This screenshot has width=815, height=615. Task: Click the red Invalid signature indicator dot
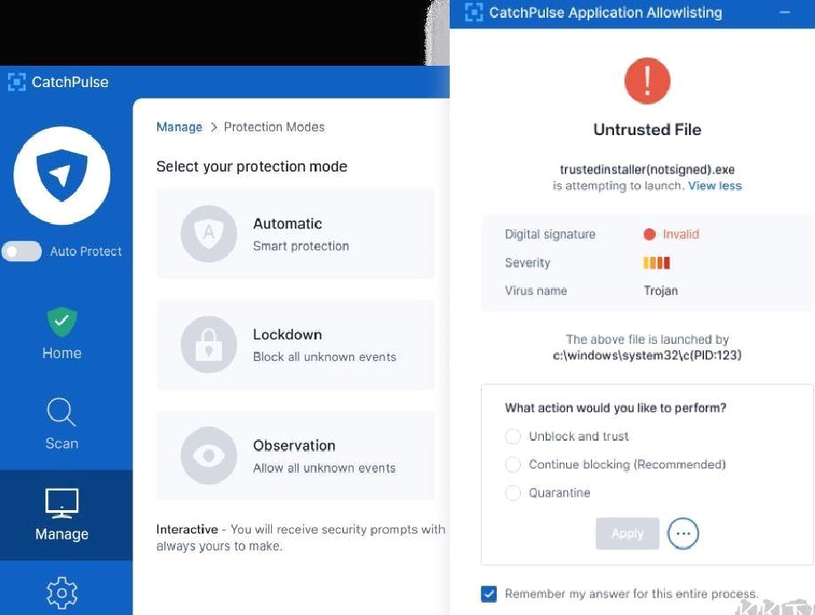pos(649,235)
